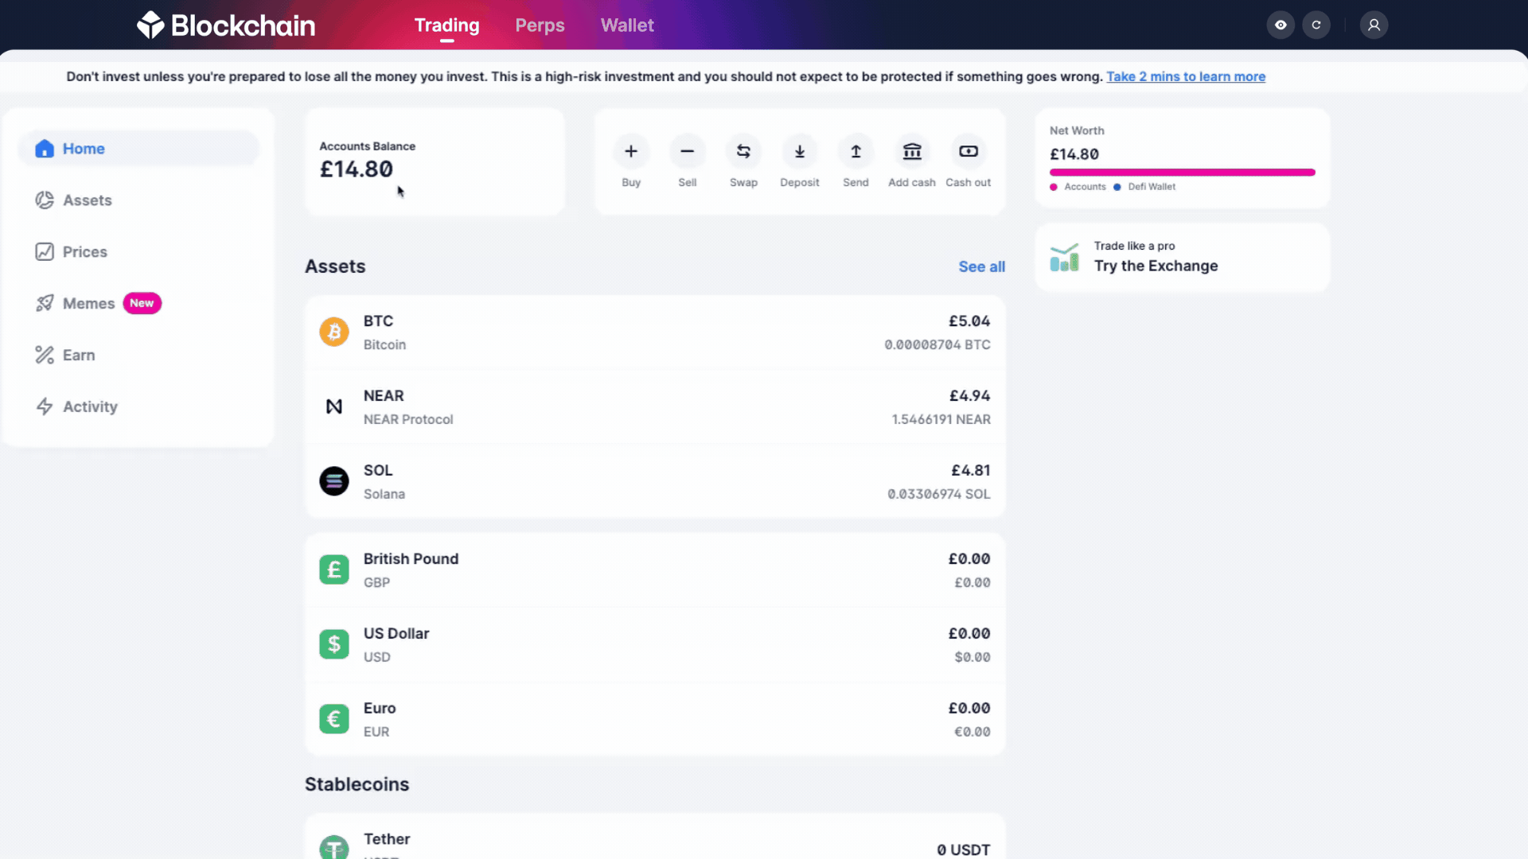Toggle balance visibility eye icon

coord(1280,25)
